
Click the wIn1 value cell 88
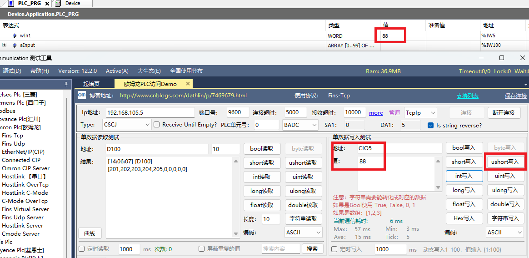pyautogui.click(x=403, y=36)
